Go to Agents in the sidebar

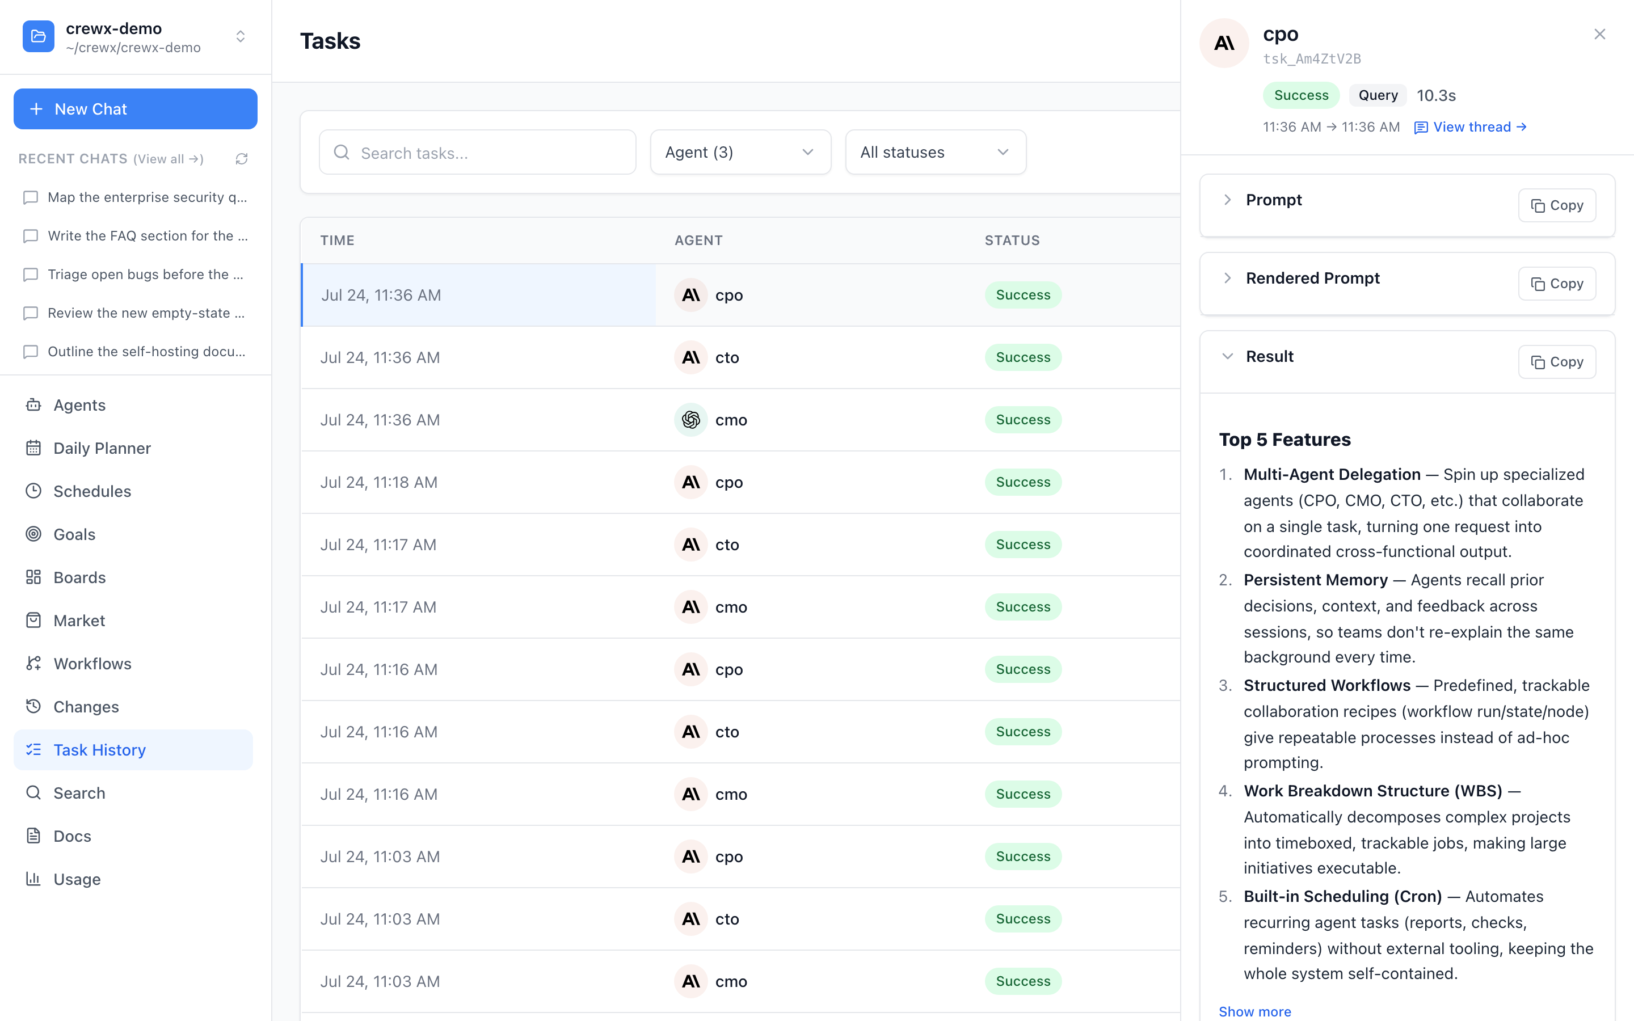tap(133, 405)
